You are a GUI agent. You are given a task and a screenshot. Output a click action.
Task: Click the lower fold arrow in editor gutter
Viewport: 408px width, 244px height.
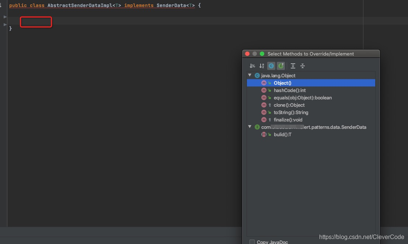[5, 25]
